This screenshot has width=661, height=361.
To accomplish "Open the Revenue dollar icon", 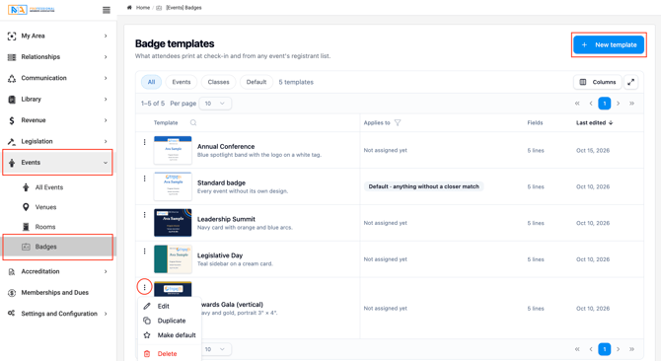I will (12, 120).
